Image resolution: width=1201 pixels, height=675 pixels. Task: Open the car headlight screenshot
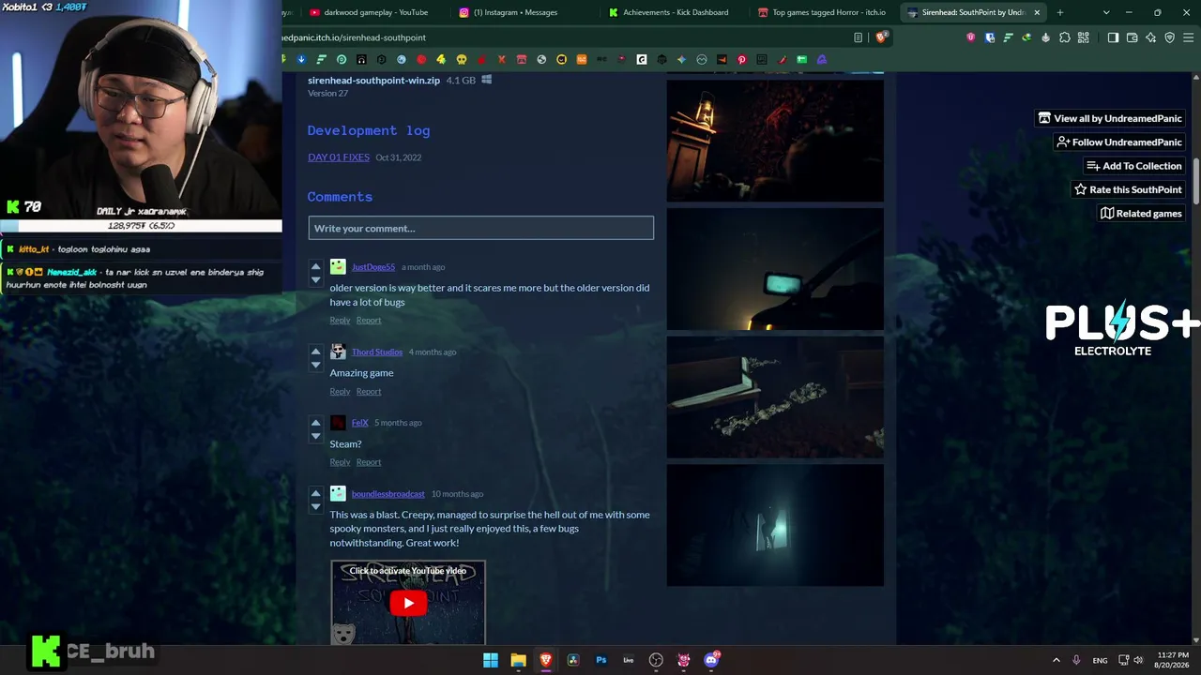click(775, 269)
